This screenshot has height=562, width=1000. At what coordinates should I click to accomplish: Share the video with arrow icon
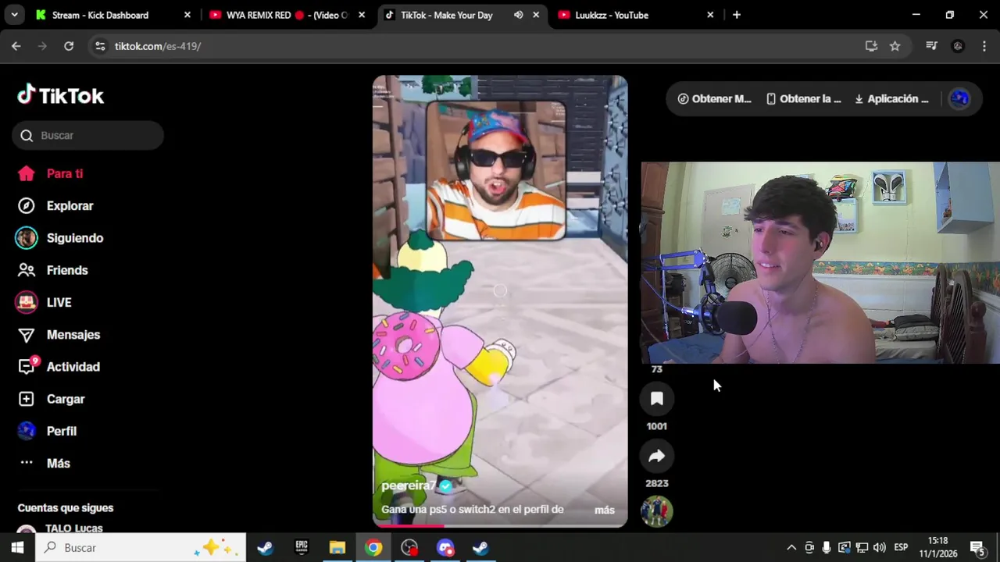point(657,456)
